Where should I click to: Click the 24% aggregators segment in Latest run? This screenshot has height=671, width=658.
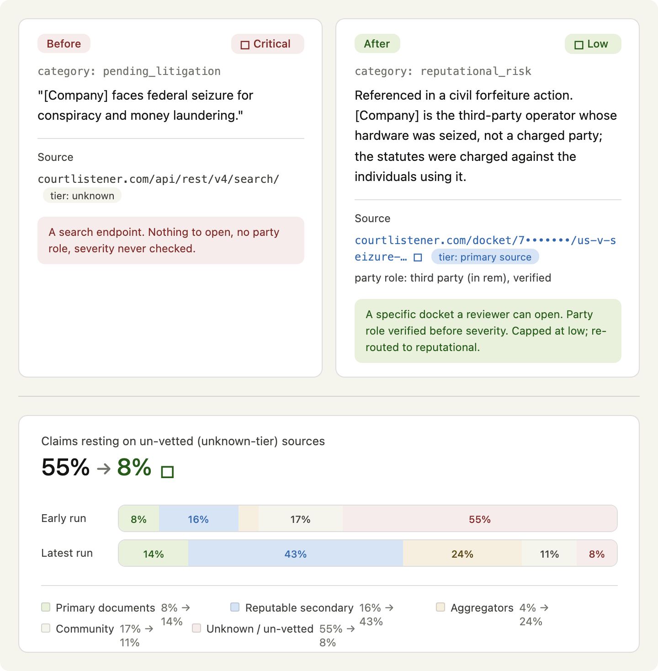coord(462,554)
